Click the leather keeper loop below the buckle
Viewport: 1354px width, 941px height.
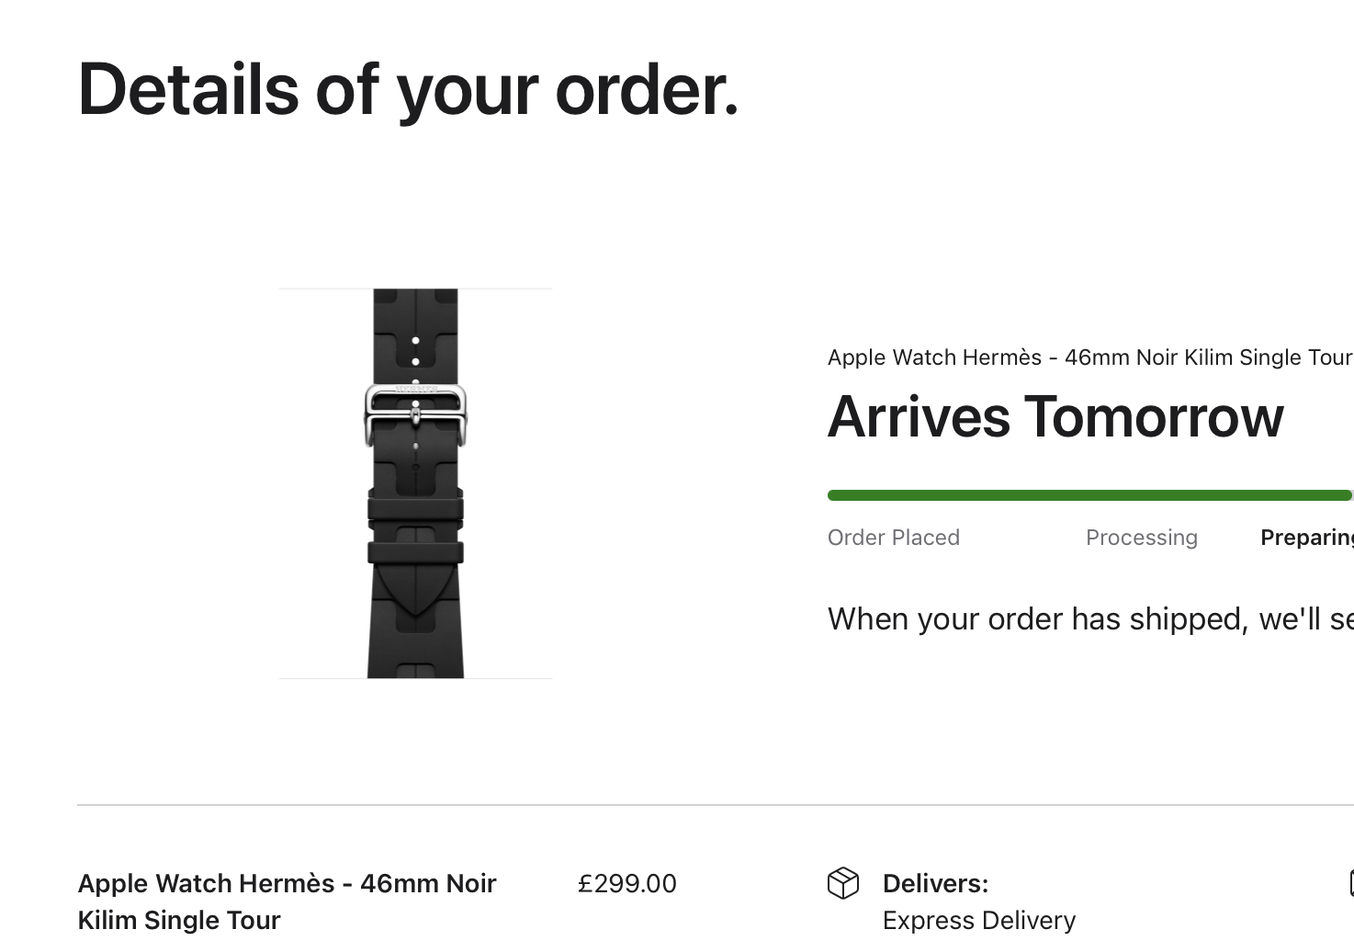(415, 507)
